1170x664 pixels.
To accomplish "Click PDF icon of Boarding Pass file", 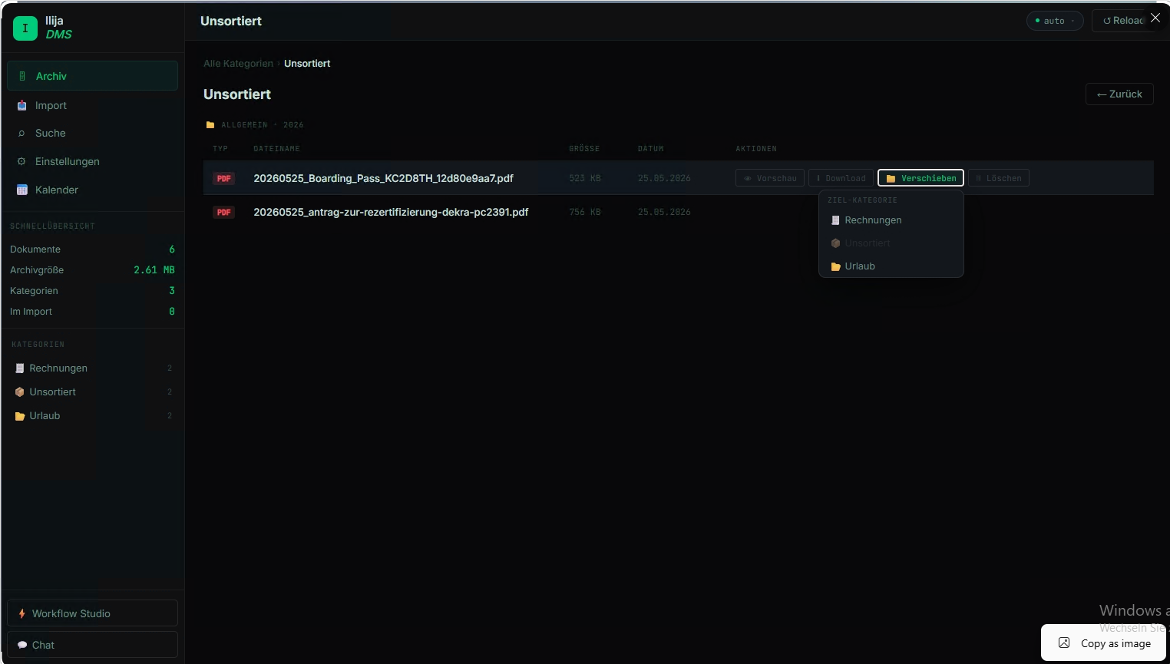I will point(223,178).
